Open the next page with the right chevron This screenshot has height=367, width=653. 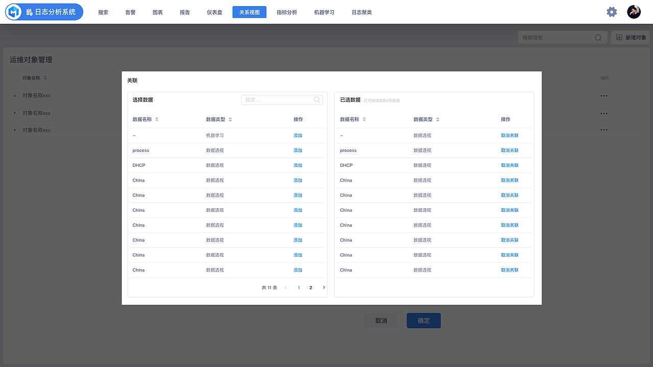click(323, 287)
